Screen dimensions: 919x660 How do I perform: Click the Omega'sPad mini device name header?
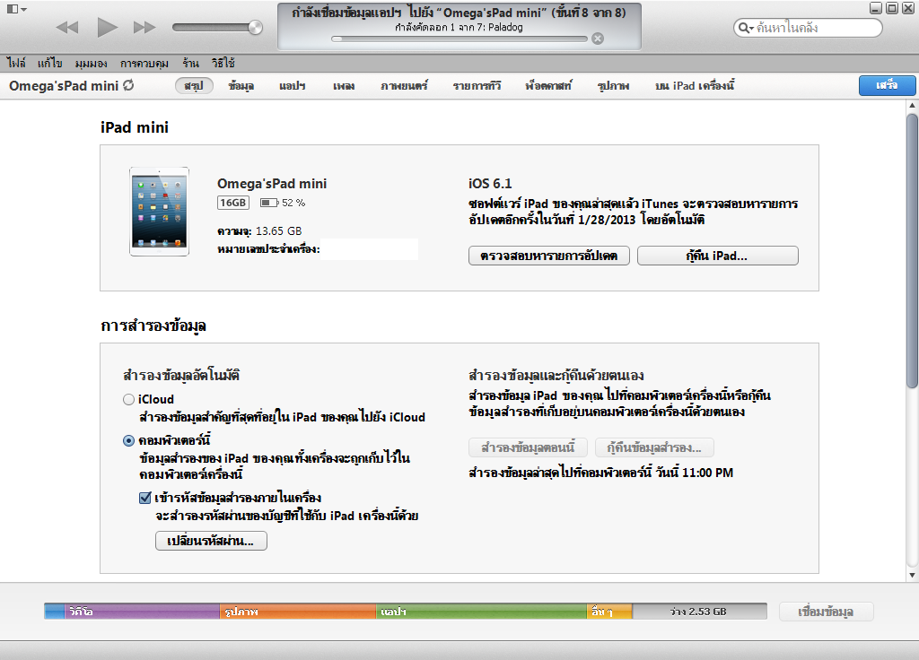(64, 85)
